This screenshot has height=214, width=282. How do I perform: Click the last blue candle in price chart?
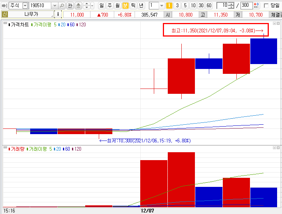coord(264,51)
